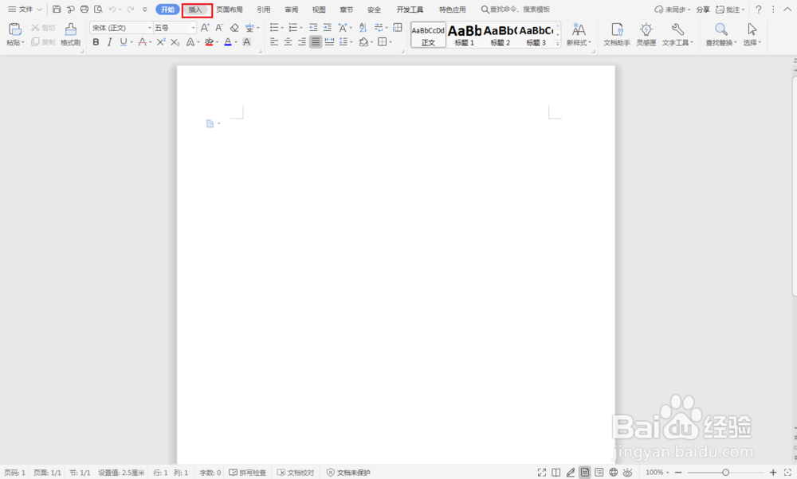Click the zoom out minus icon
Viewport: 797px width, 479px height.
tap(678, 473)
